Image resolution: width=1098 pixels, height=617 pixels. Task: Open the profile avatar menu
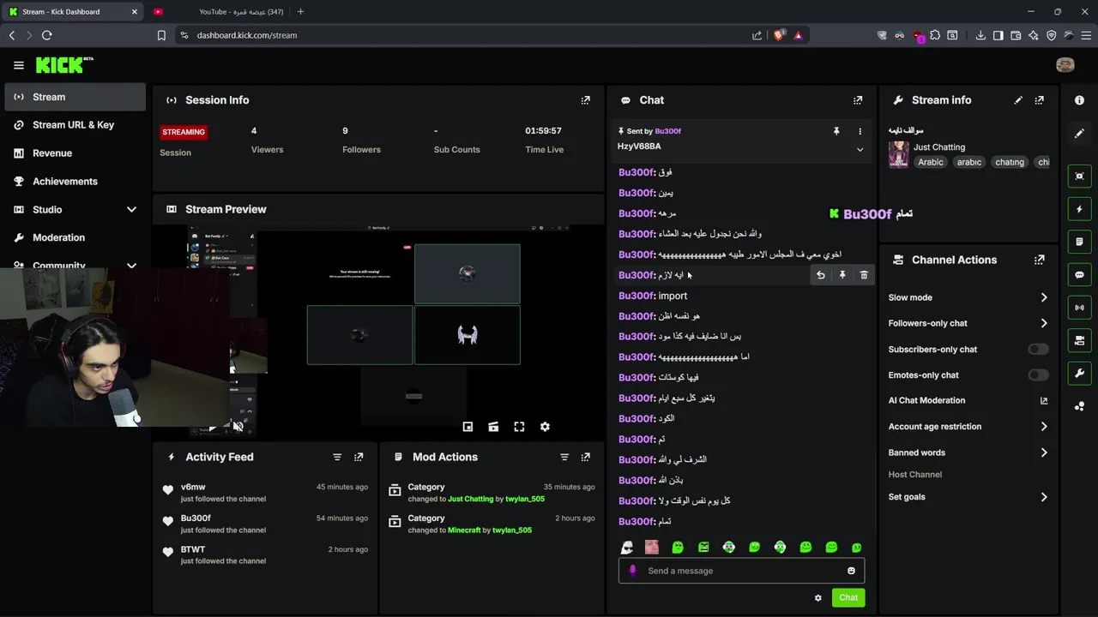[x=1065, y=65]
